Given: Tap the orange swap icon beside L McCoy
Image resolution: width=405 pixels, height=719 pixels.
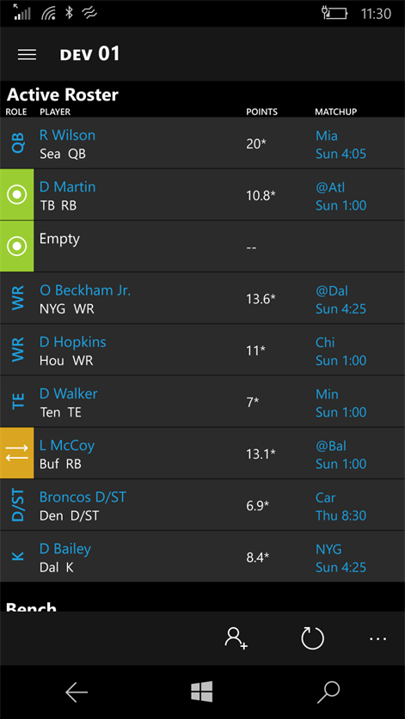Looking at the screenshot, I should point(17,454).
